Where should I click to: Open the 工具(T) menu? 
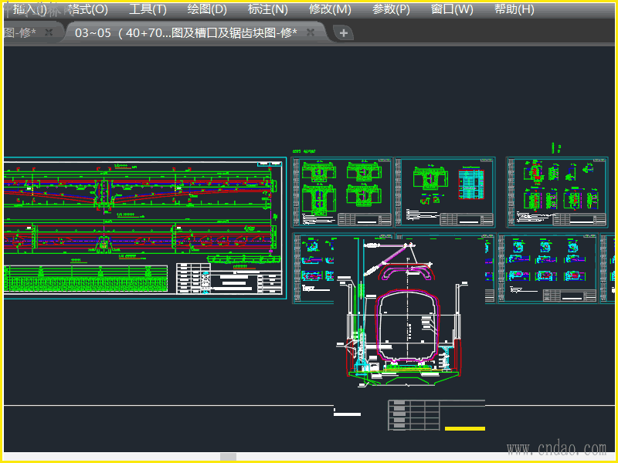click(148, 9)
